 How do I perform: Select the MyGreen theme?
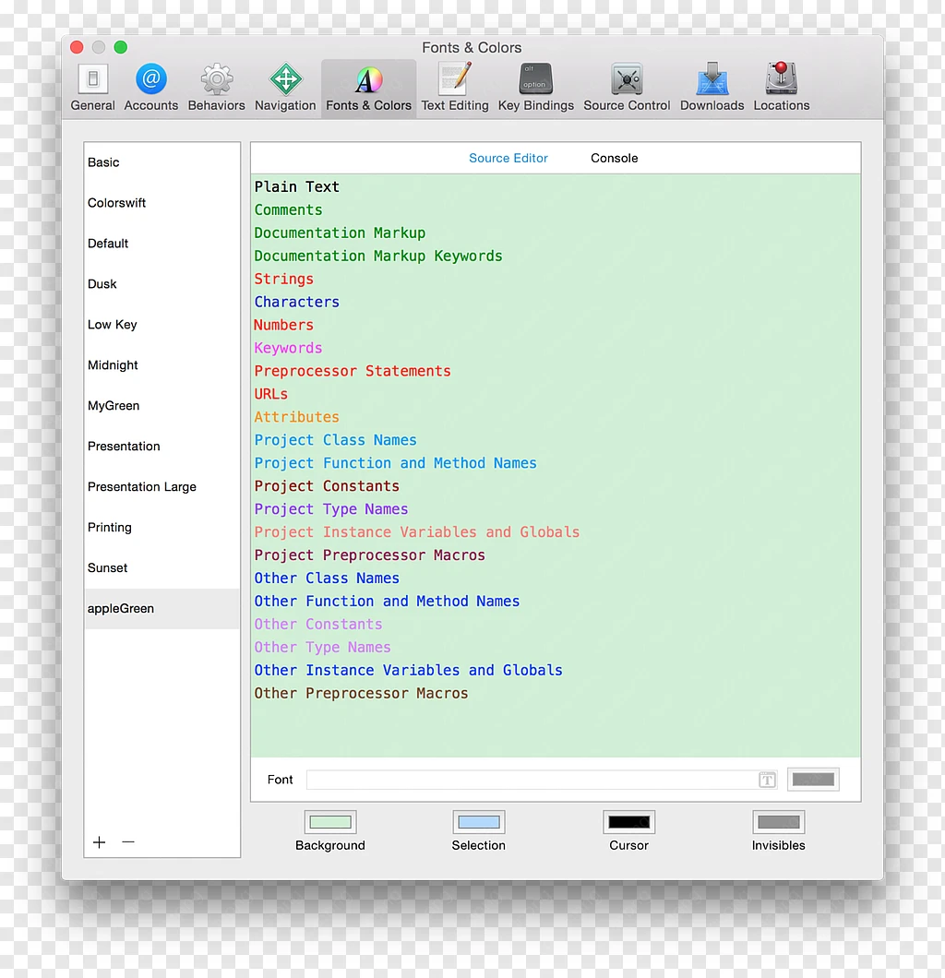pos(162,405)
